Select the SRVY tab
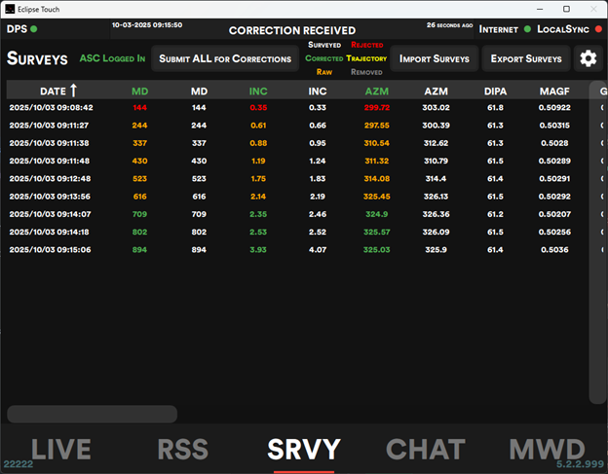The height and width of the screenshot is (474, 608). coord(304,449)
